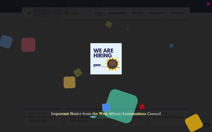Open the We Are Hiring poster

coord(106,59)
